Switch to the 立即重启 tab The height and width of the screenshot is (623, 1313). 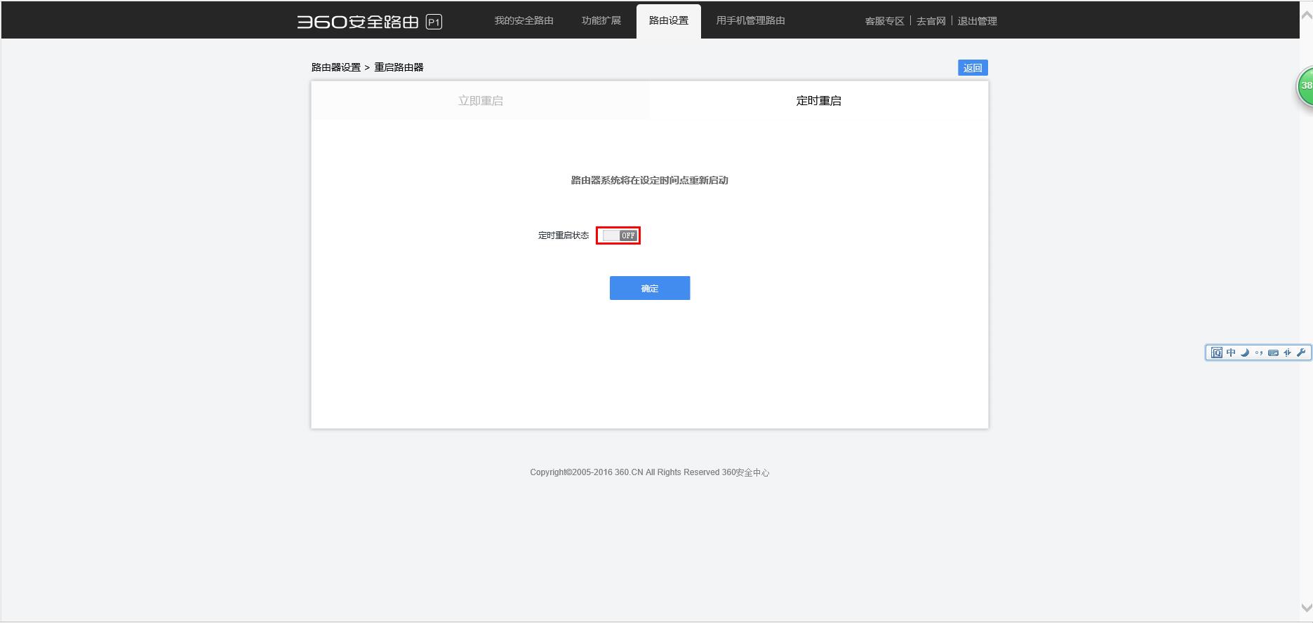(x=481, y=100)
